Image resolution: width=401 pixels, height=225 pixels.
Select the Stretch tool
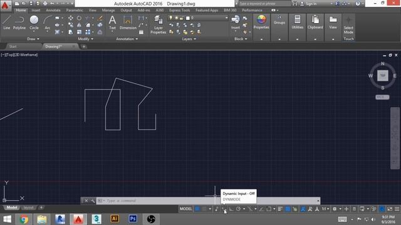click(x=71, y=32)
